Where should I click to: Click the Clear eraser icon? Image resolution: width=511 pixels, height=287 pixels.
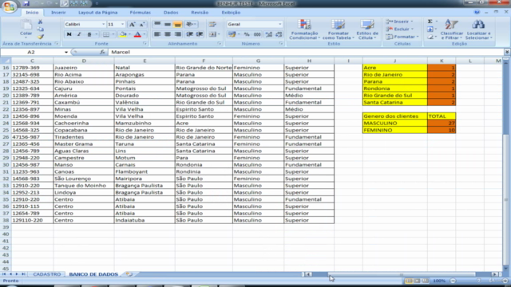[430, 37]
